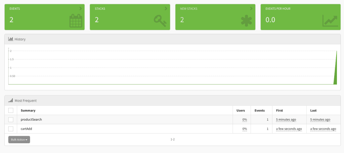
Task: Click the Most Frequent panel title
Action: pyautogui.click(x=26, y=101)
